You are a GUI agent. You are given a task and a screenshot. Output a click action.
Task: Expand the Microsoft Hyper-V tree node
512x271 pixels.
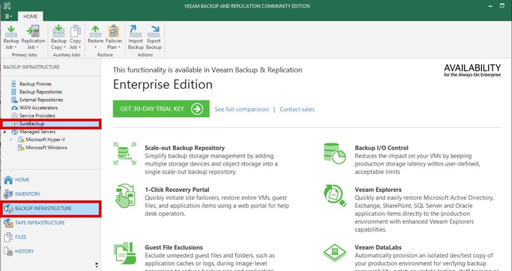[x=11, y=140]
